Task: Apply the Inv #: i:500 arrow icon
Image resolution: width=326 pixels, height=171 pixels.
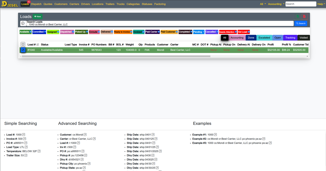Action: [75, 147]
